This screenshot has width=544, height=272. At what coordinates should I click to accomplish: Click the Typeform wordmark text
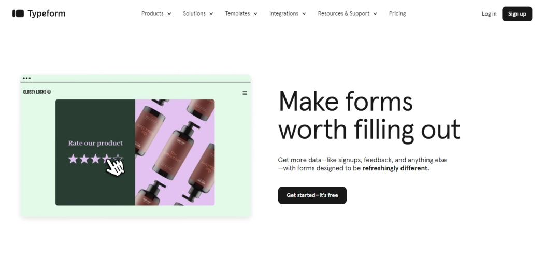[47, 13]
